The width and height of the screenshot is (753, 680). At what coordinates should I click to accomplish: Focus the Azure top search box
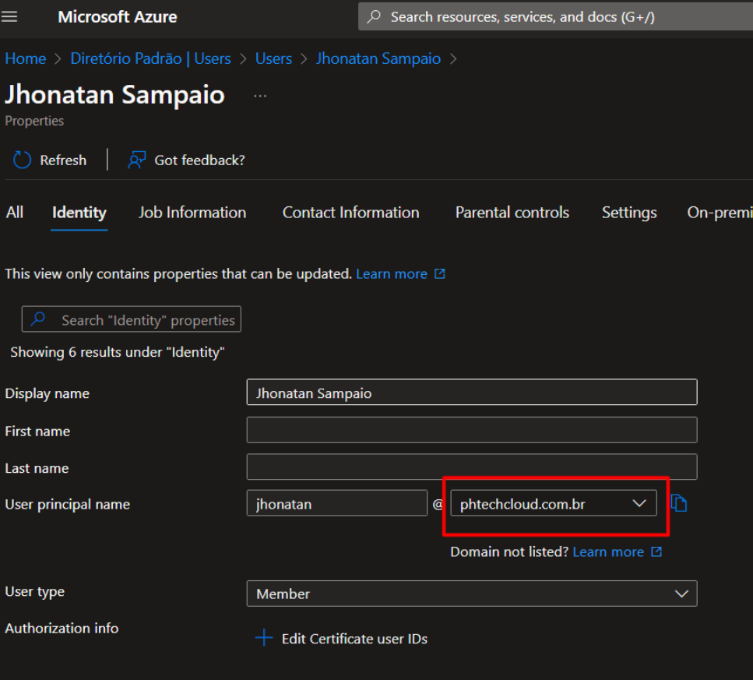(555, 17)
